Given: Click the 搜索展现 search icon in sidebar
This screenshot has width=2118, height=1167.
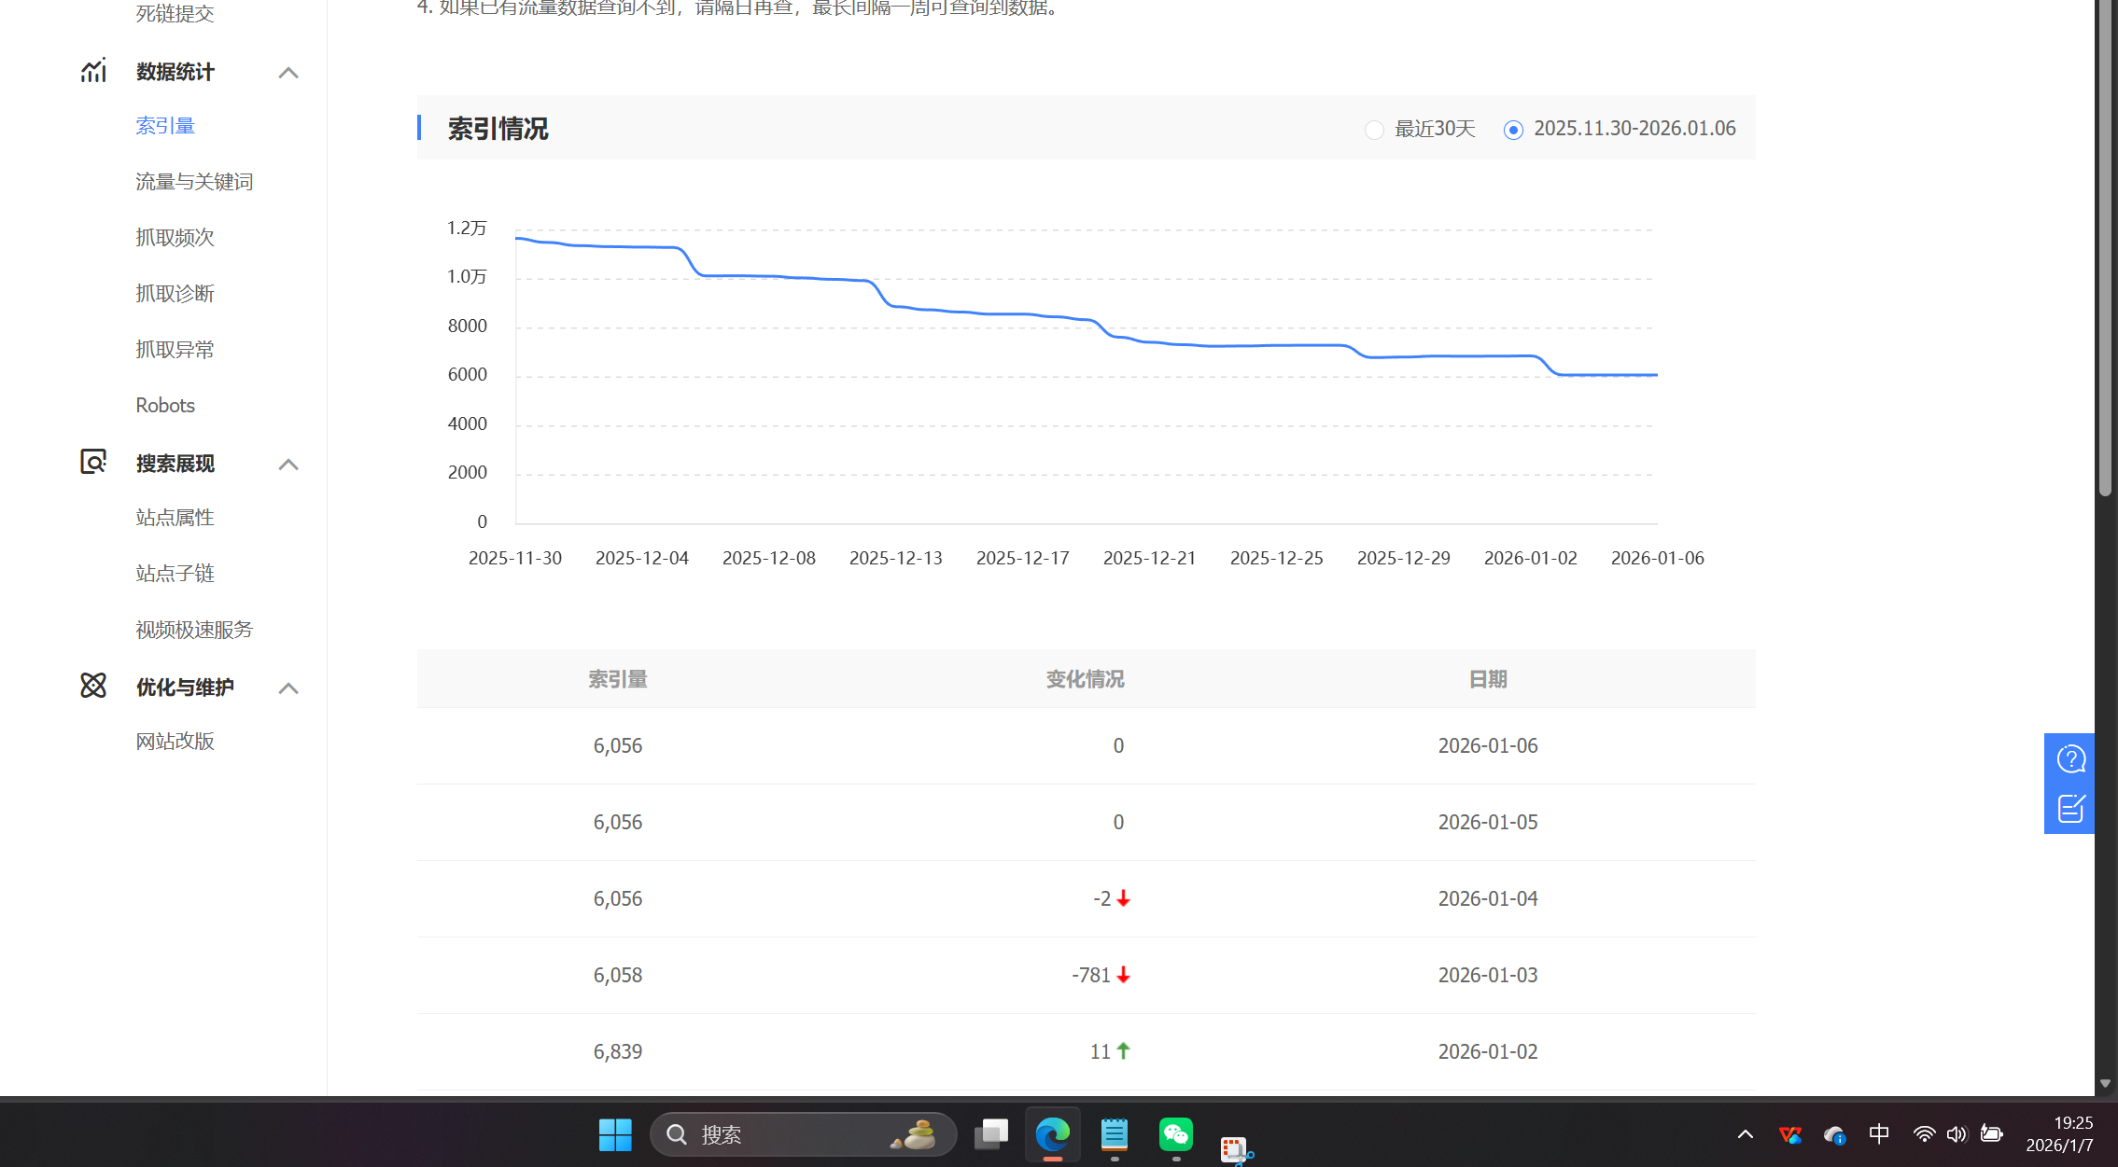Looking at the screenshot, I should point(93,462).
